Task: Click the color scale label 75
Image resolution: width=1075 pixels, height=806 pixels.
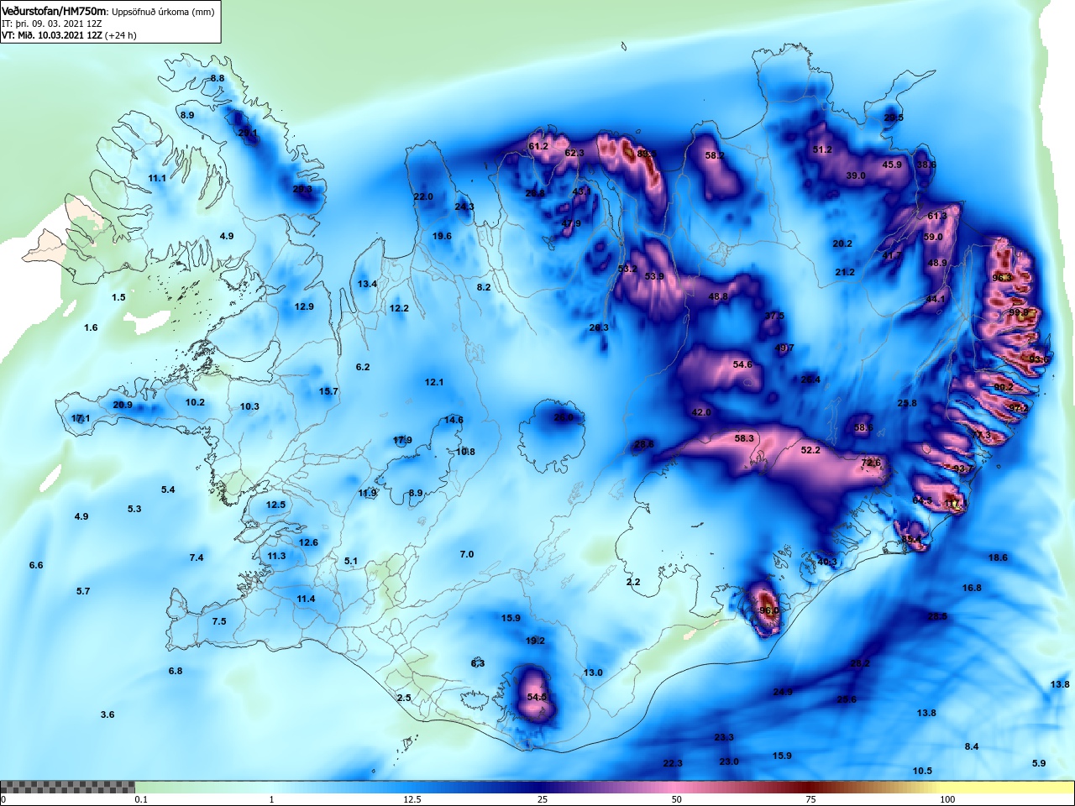Action: (810, 799)
